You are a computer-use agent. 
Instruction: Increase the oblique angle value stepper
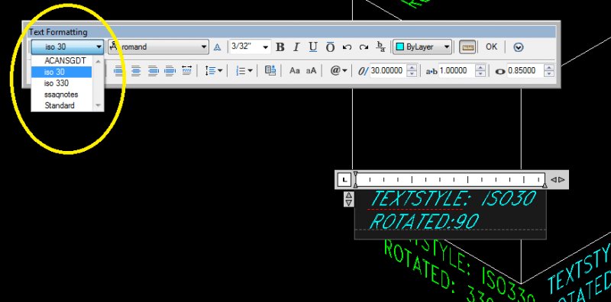click(412, 67)
